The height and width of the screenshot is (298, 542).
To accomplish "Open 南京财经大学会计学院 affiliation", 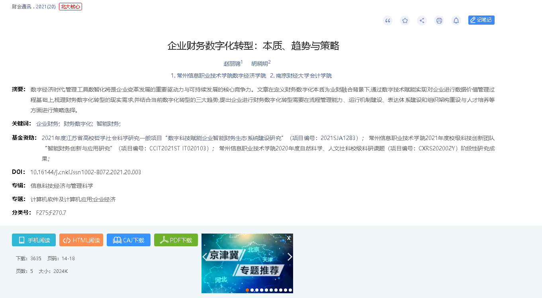I will tap(301, 76).
